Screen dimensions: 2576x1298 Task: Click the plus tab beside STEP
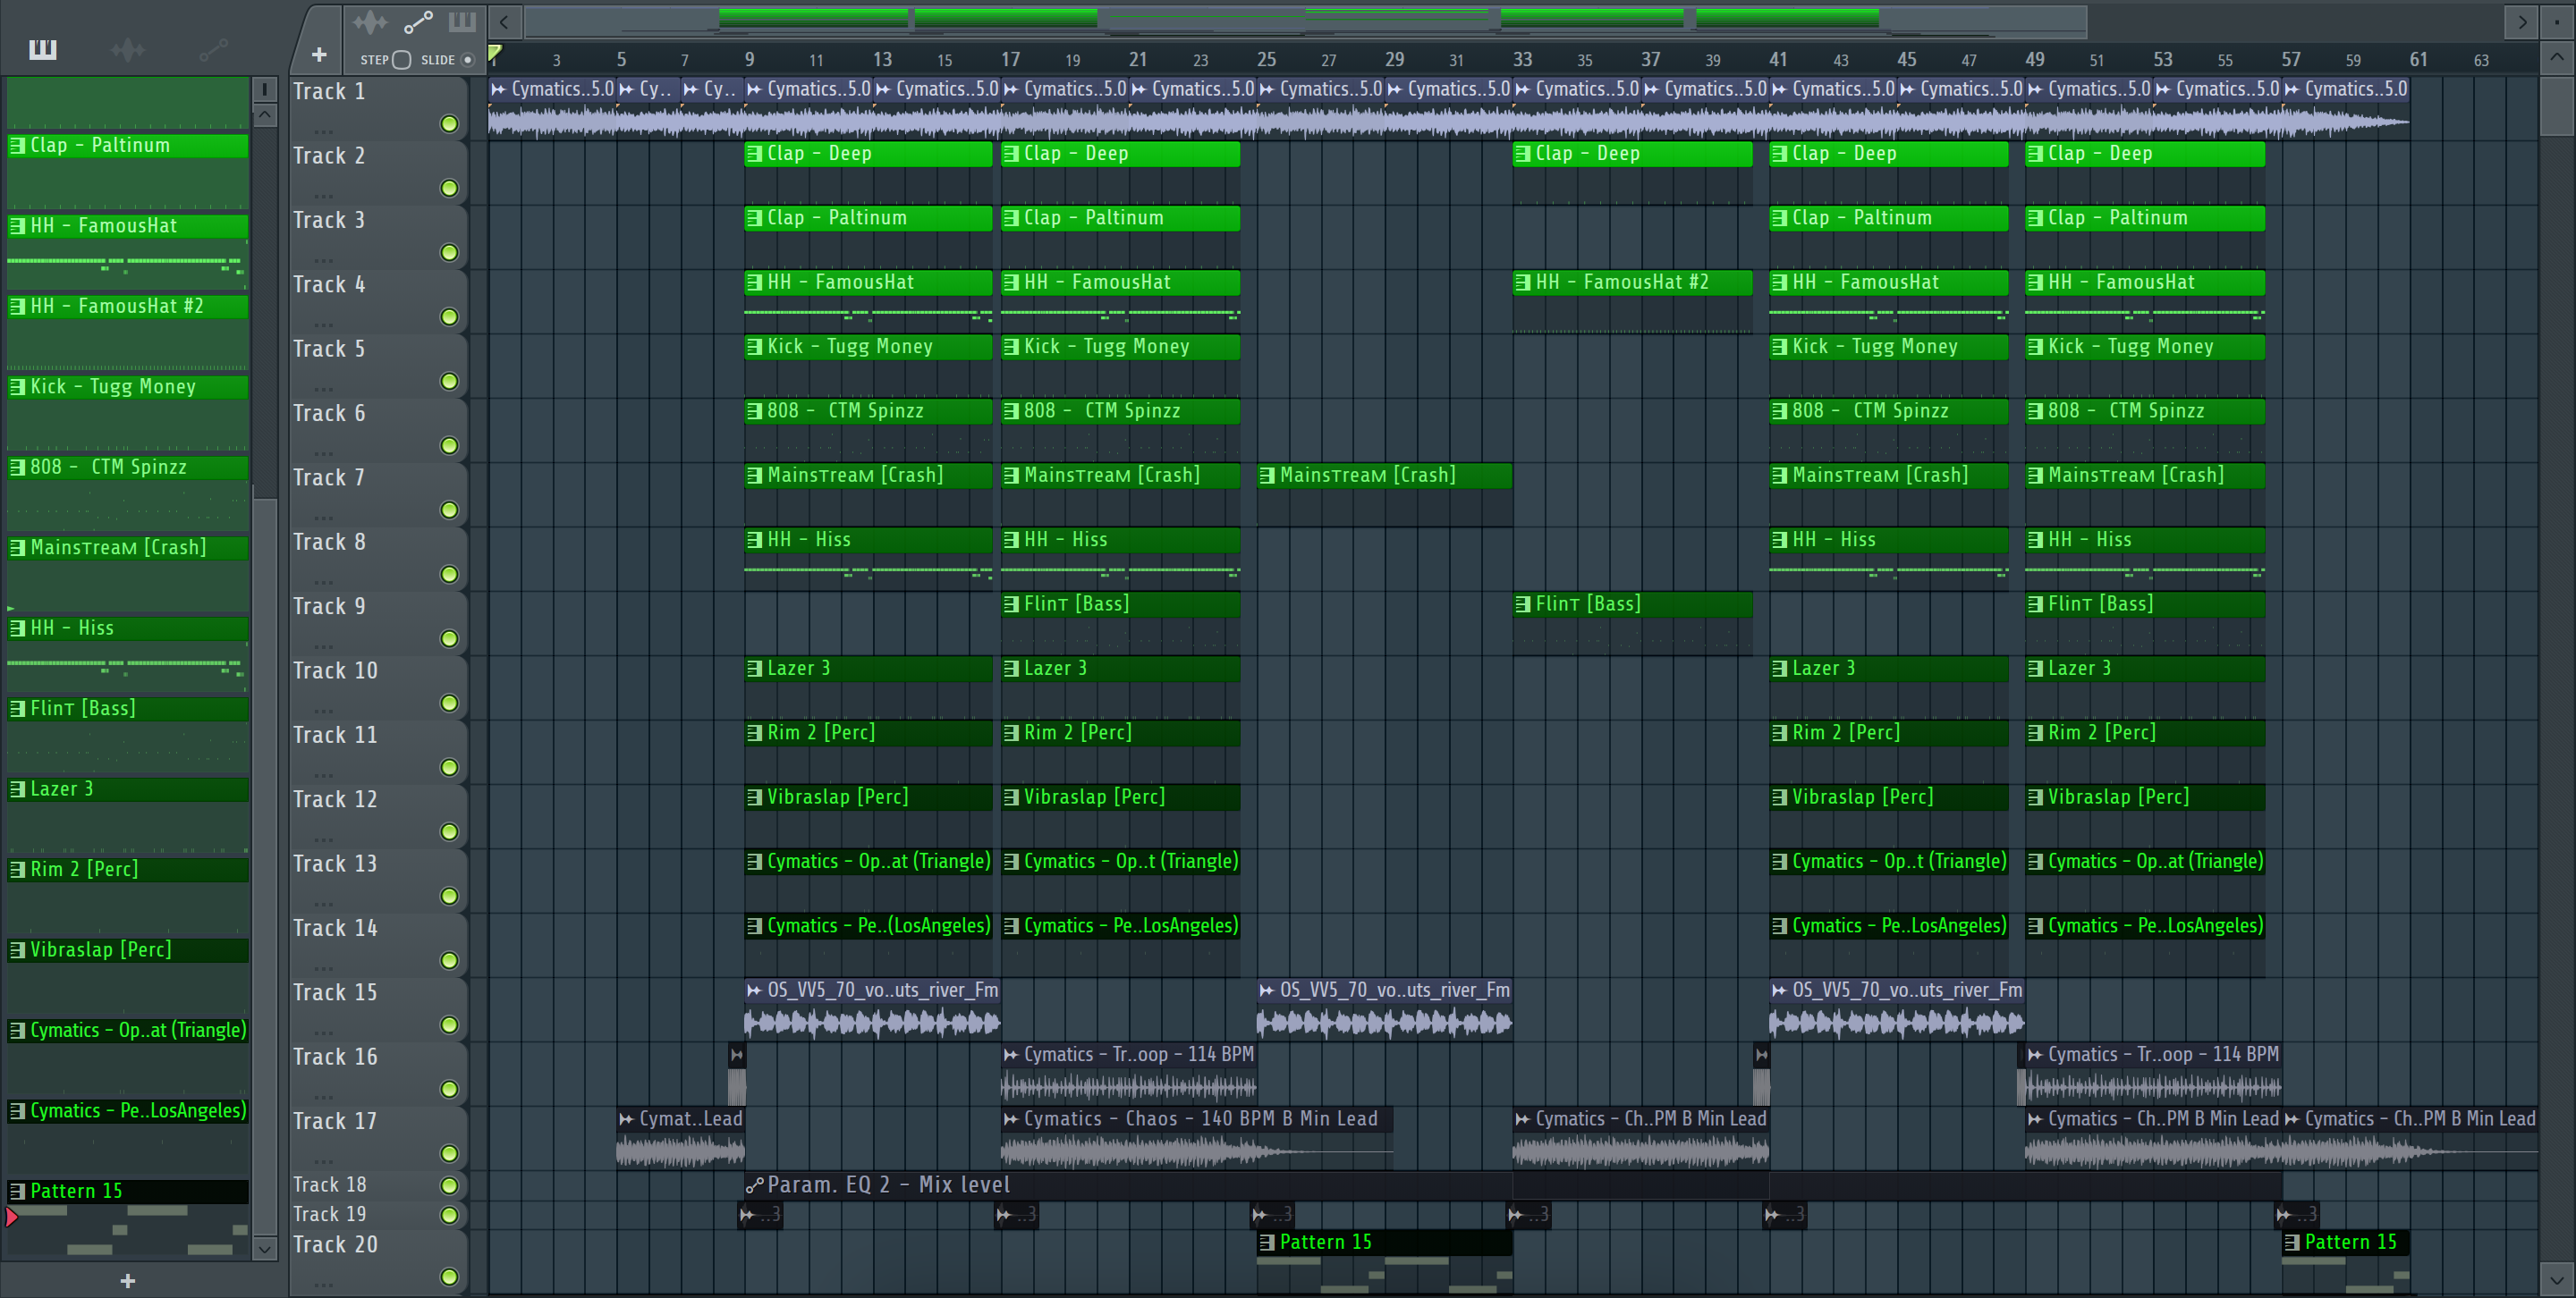tap(319, 55)
